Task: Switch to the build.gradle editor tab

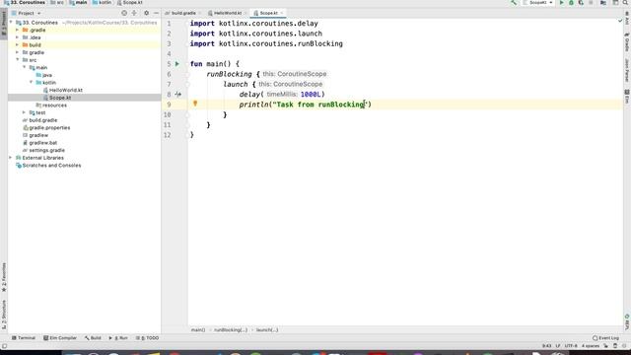Action: pyautogui.click(x=182, y=13)
